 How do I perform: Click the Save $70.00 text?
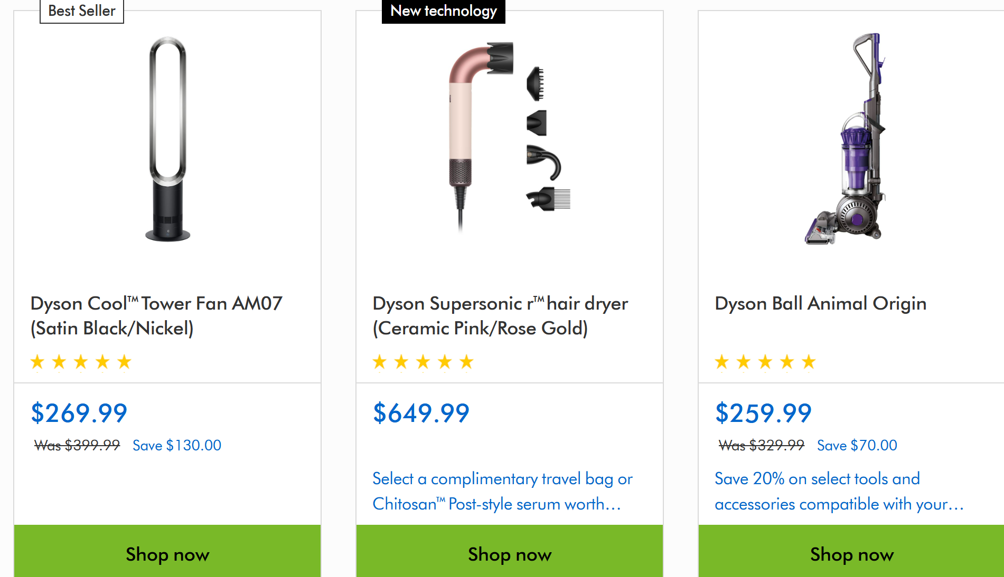[x=857, y=446]
